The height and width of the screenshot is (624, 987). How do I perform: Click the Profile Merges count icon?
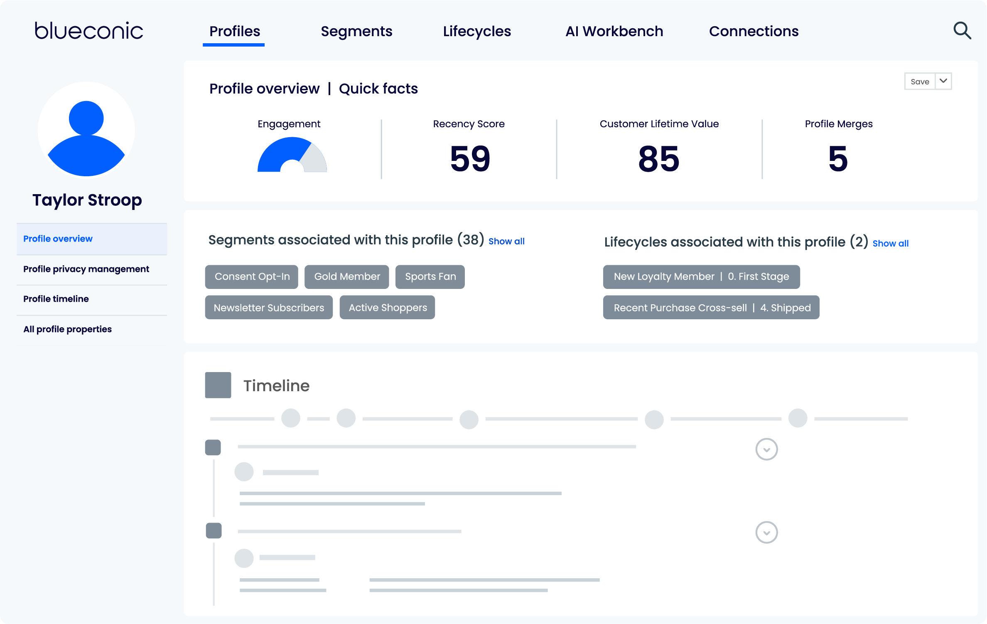(836, 158)
